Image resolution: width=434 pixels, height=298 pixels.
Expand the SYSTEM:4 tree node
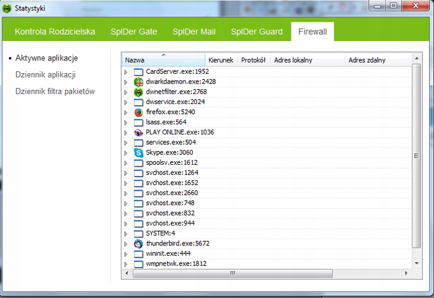(x=126, y=234)
